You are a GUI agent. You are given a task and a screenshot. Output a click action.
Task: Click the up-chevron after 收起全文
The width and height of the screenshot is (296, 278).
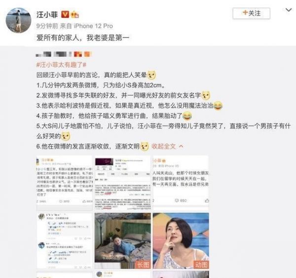[x=181, y=146]
